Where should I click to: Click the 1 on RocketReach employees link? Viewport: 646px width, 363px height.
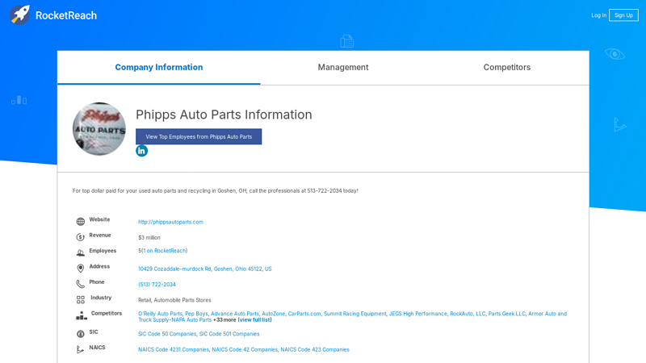165,251
